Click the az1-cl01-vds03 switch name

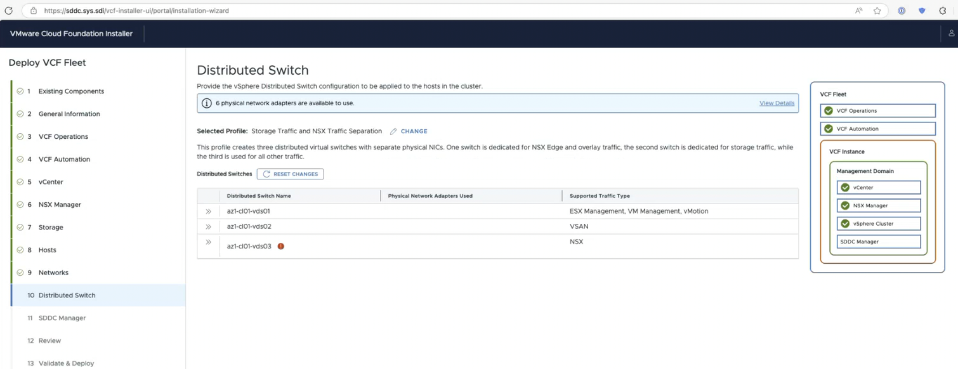pos(249,246)
